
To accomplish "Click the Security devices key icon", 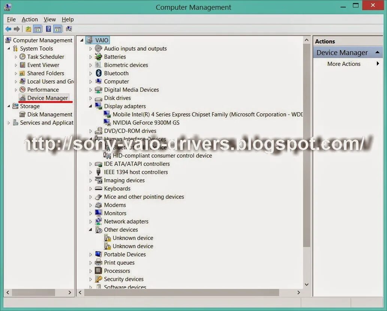I will pyautogui.click(x=99, y=279).
